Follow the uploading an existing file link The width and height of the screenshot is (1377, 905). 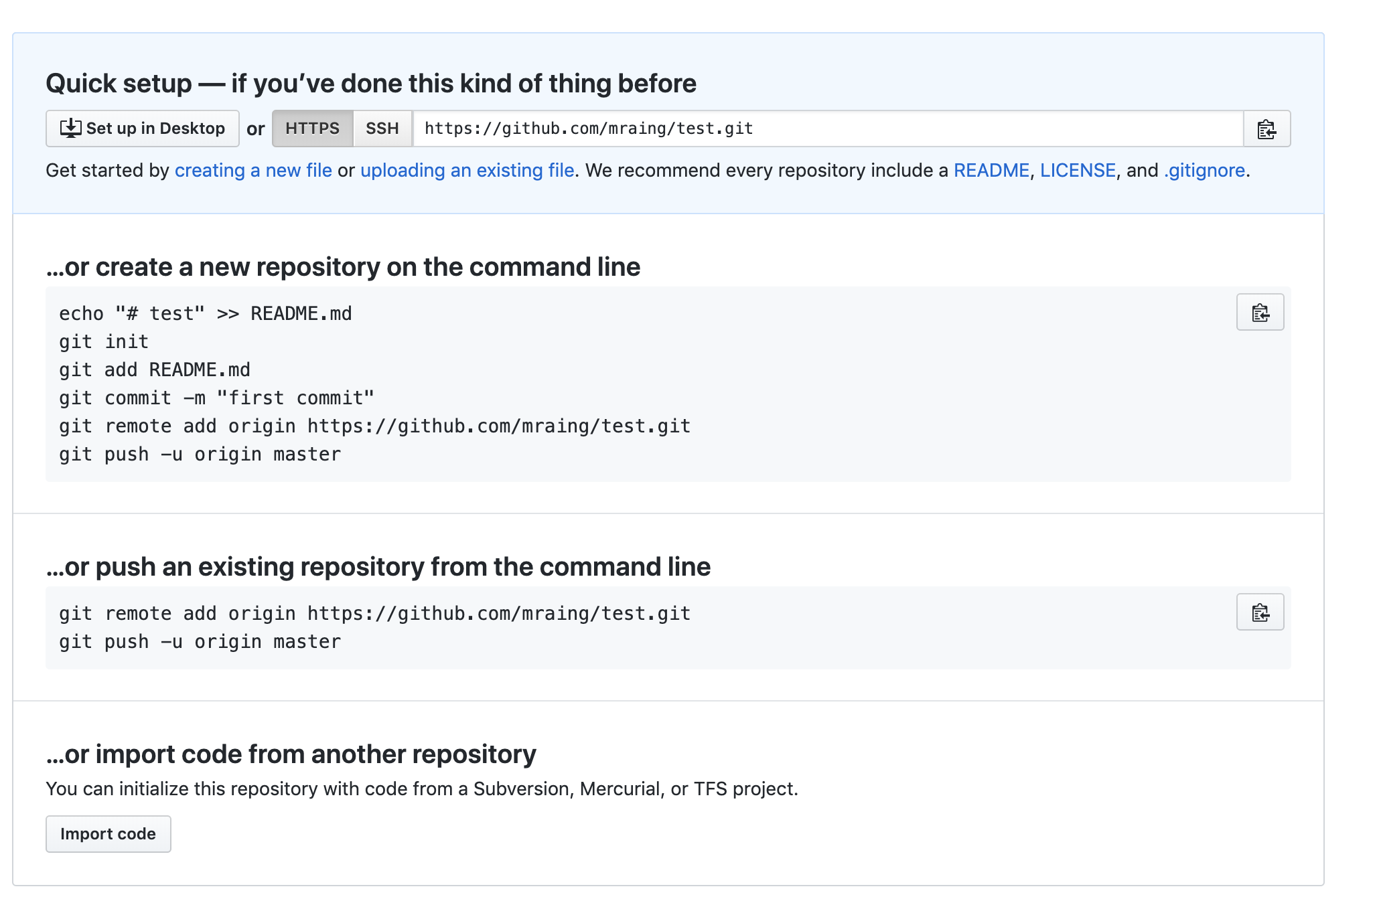pos(467,171)
